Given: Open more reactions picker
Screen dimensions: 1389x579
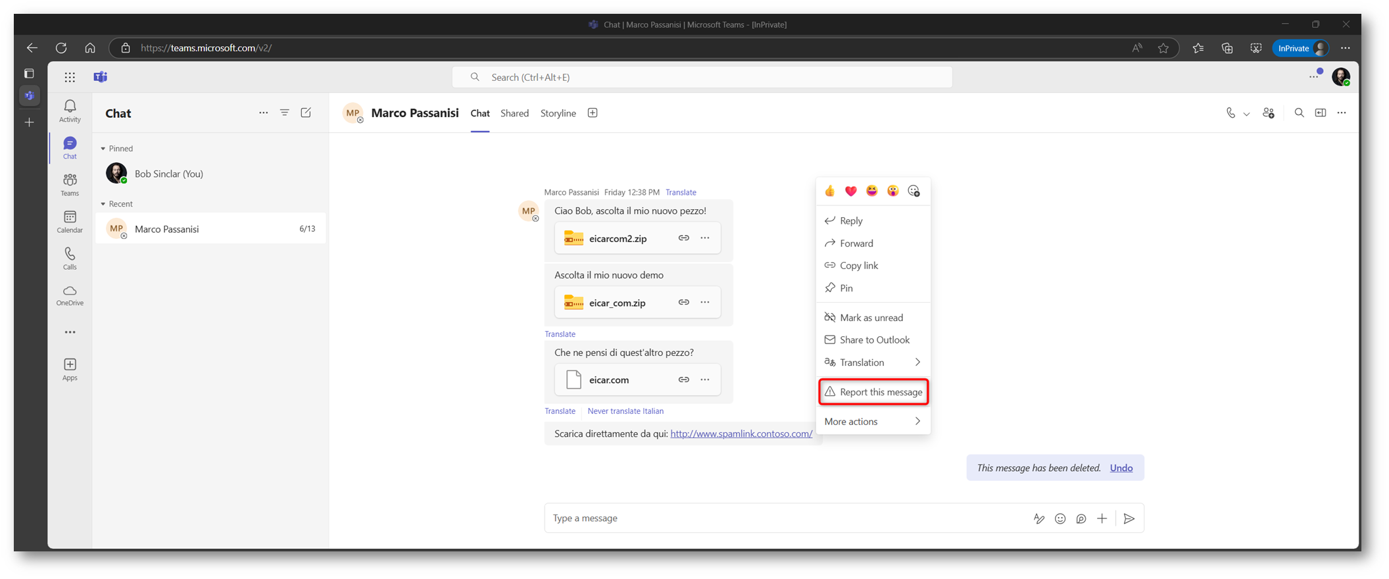Looking at the screenshot, I should [914, 191].
